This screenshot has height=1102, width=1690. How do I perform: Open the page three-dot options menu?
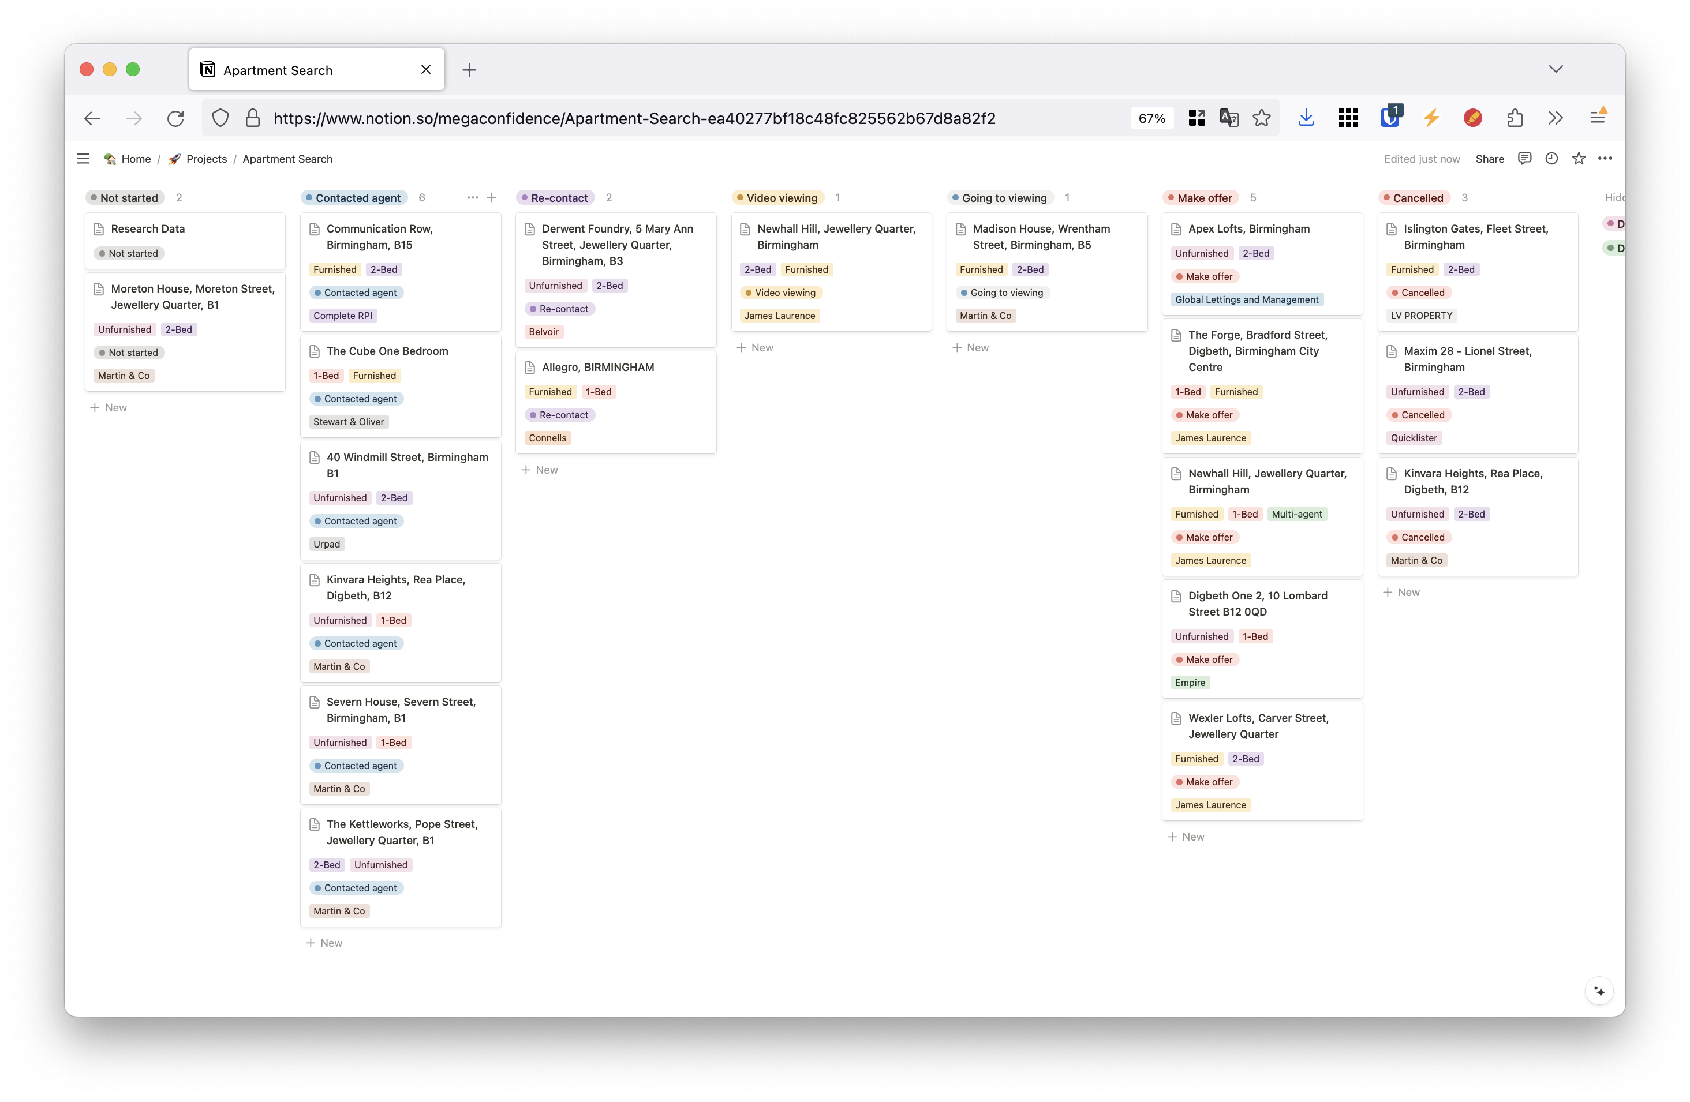[1605, 159]
